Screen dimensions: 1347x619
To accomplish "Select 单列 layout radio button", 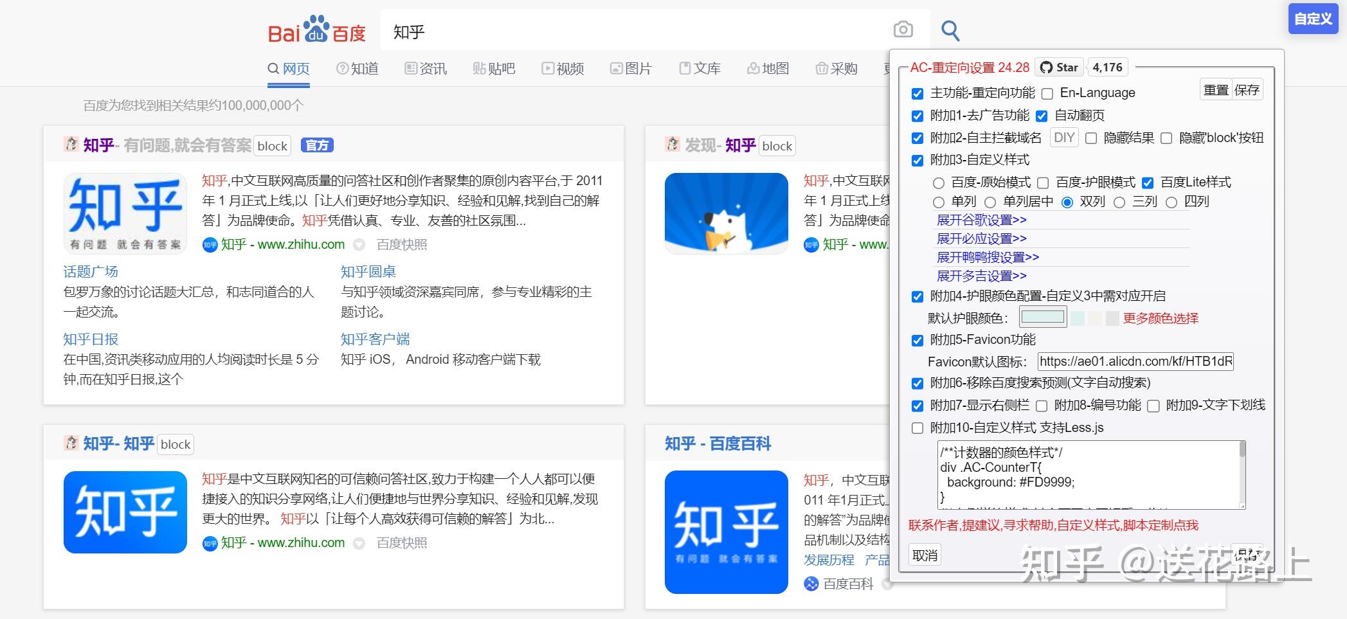I will 939,202.
